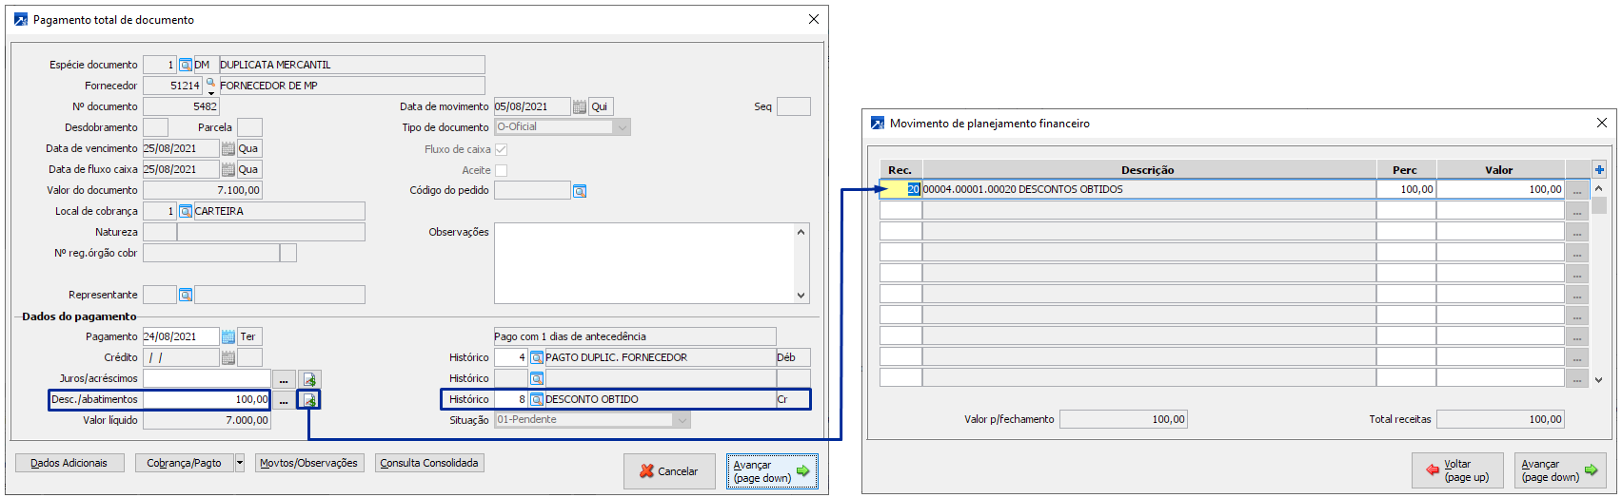This screenshot has height=498, width=1622.
Task: Open financial planning icon for Juros/acréscimos
Action: [309, 379]
